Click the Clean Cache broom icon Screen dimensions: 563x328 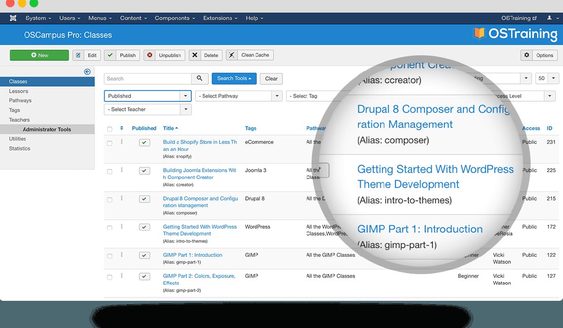click(231, 55)
